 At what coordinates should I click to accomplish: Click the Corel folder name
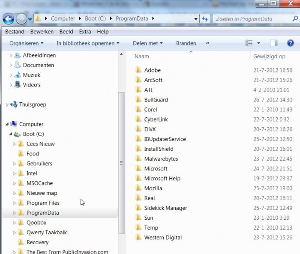pos(150,110)
